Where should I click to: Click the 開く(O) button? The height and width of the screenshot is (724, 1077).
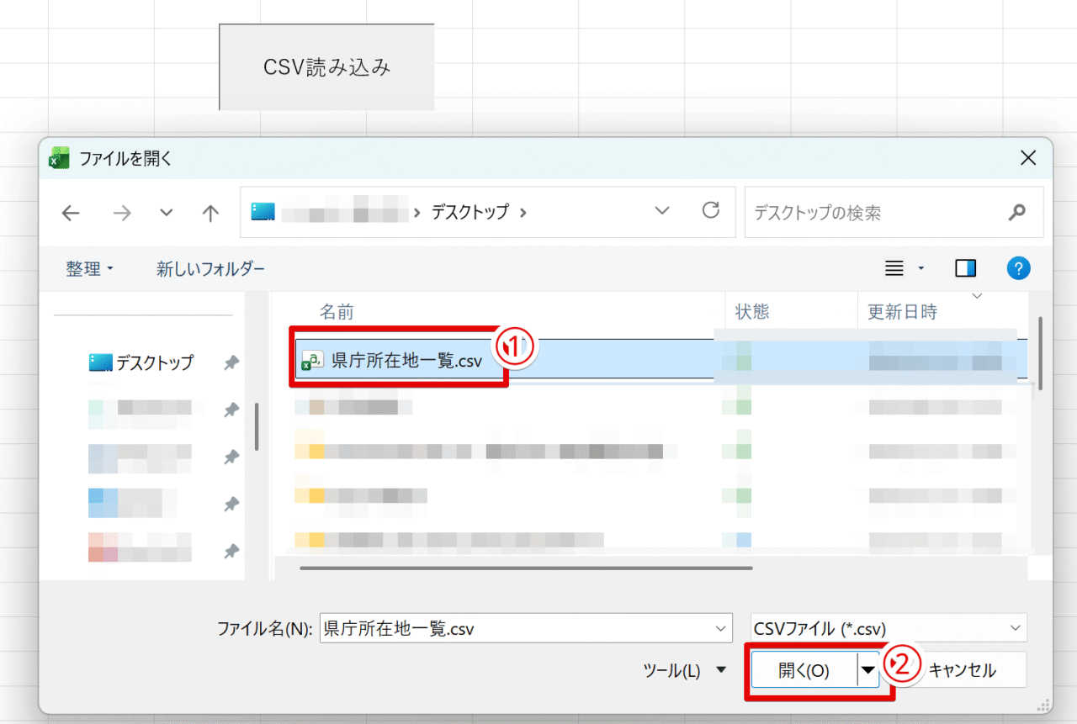(805, 669)
